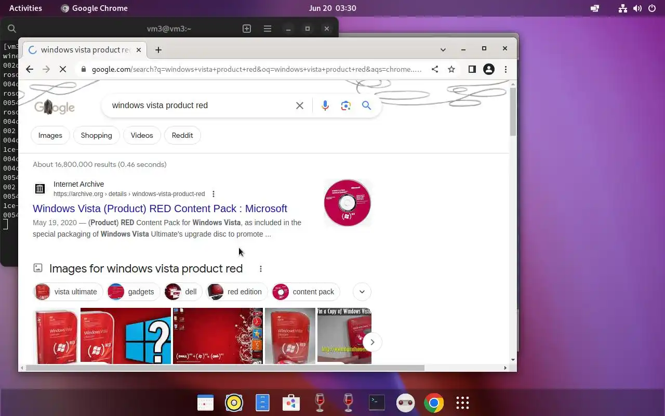The image size is (665, 416).
Task: Close the windows vista product red tab
Action: coord(139,50)
